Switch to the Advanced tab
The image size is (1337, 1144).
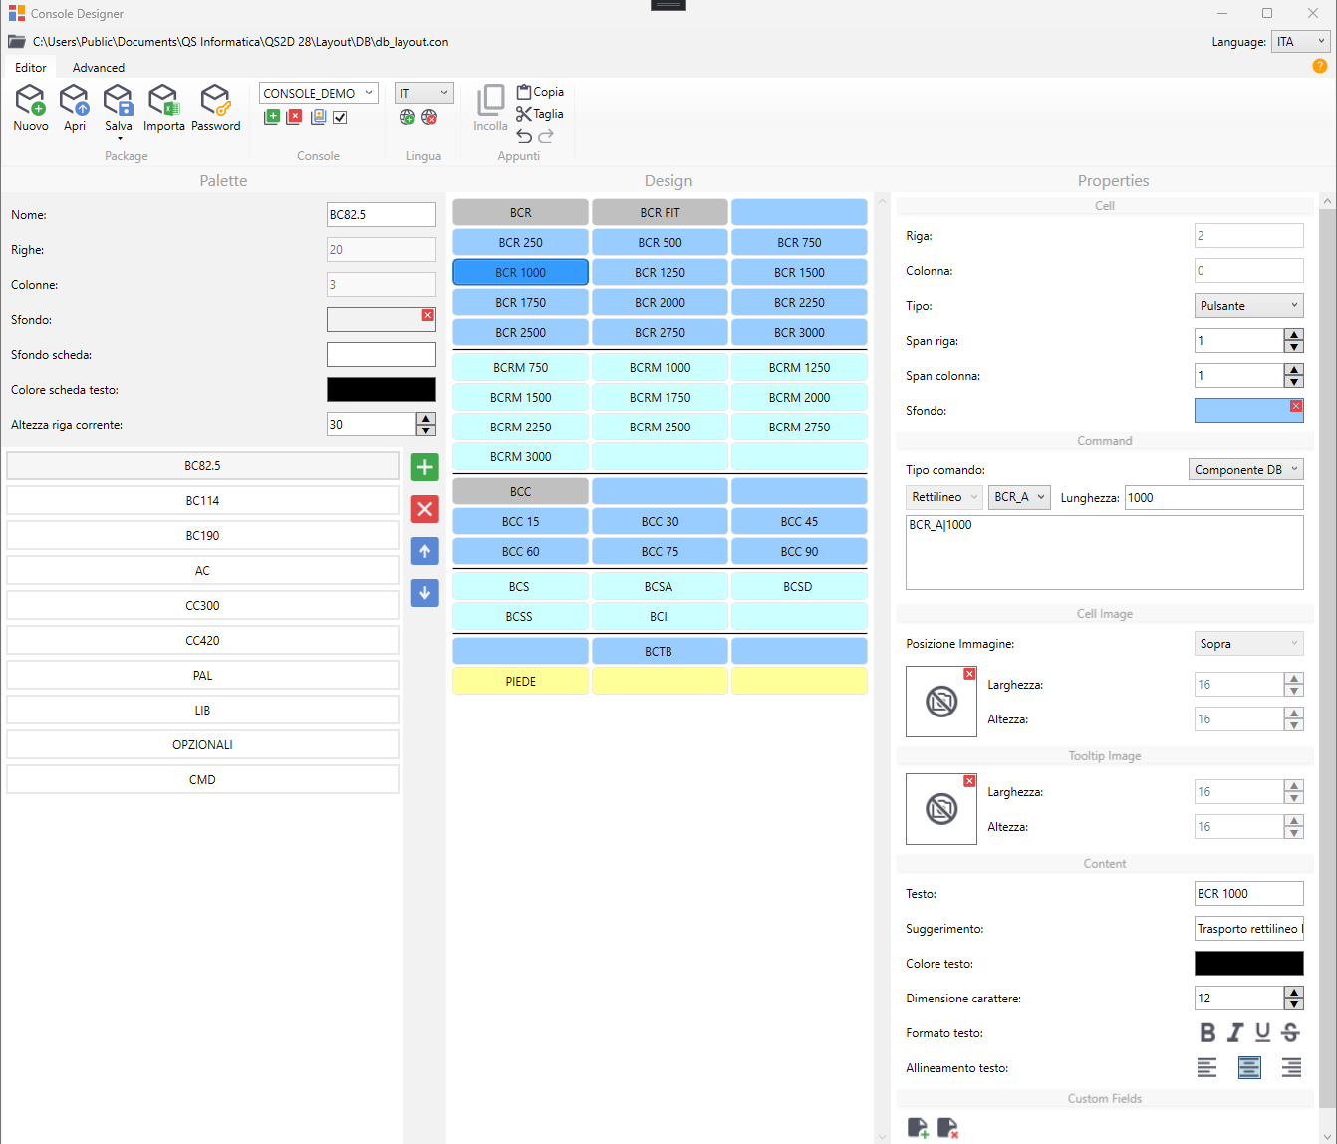click(99, 68)
